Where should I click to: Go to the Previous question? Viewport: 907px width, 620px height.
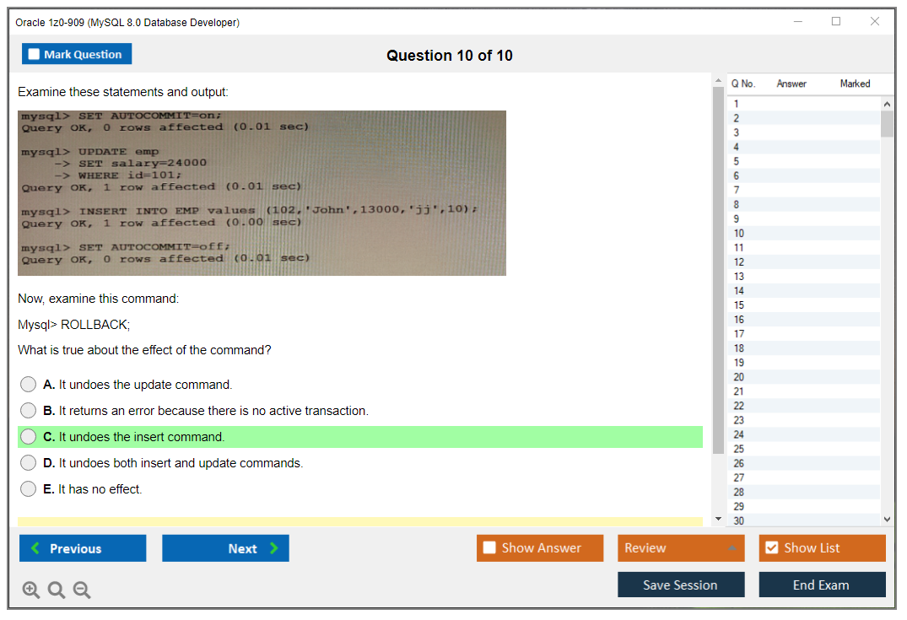[83, 548]
